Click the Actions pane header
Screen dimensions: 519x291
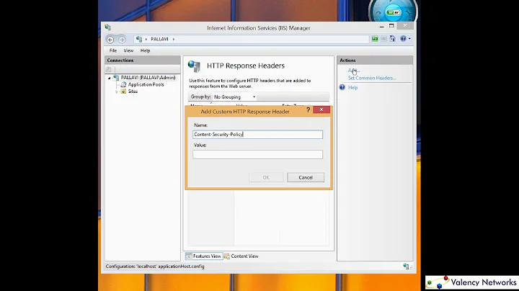pyautogui.click(x=375, y=61)
